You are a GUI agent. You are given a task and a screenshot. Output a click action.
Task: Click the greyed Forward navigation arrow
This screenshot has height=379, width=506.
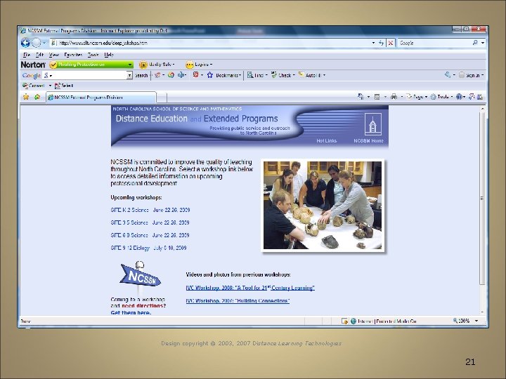(x=36, y=43)
